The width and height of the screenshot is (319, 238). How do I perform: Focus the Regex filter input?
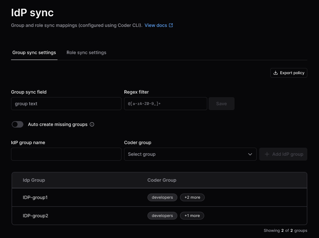point(166,104)
